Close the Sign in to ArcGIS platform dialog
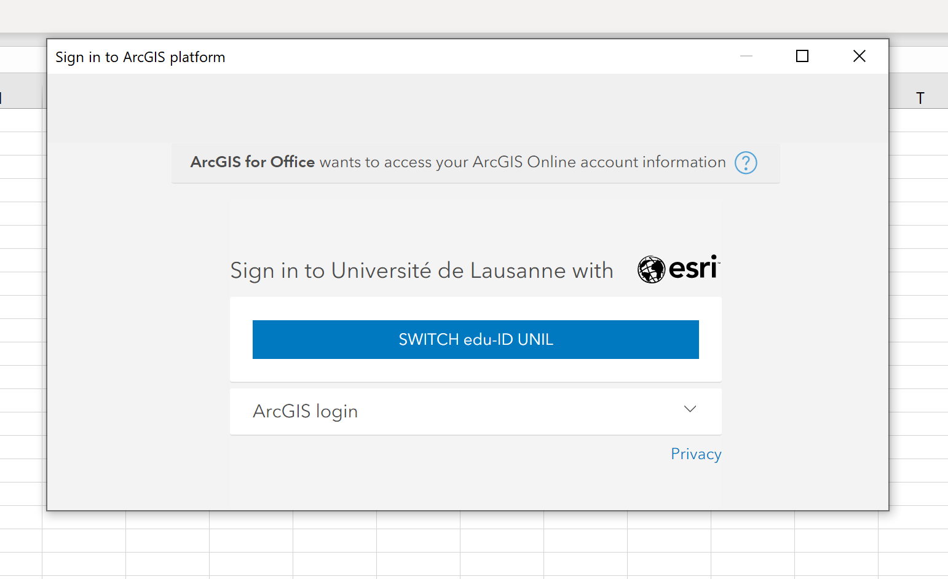The width and height of the screenshot is (948, 579). tap(859, 57)
